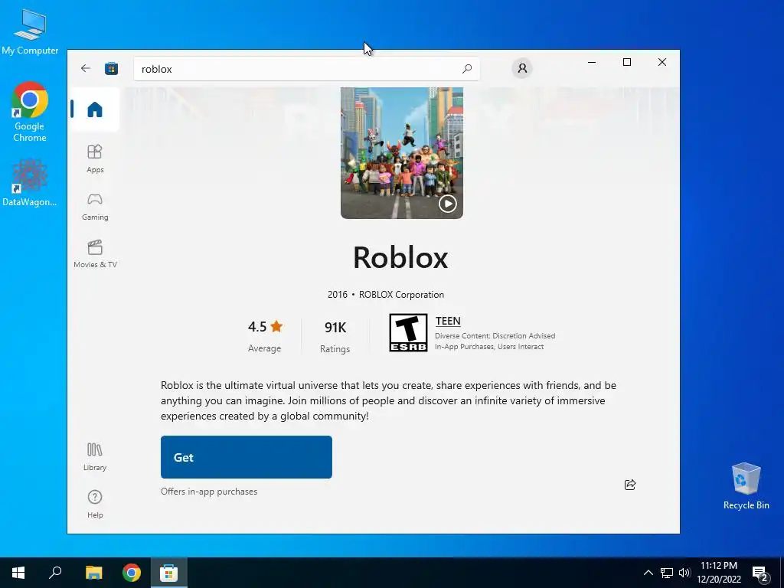
Task: Click the 91K ratings count
Action: coord(335,328)
